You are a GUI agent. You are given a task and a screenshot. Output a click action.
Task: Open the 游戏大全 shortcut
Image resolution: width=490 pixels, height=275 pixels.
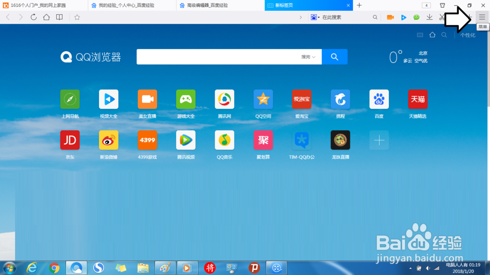click(186, 104)
